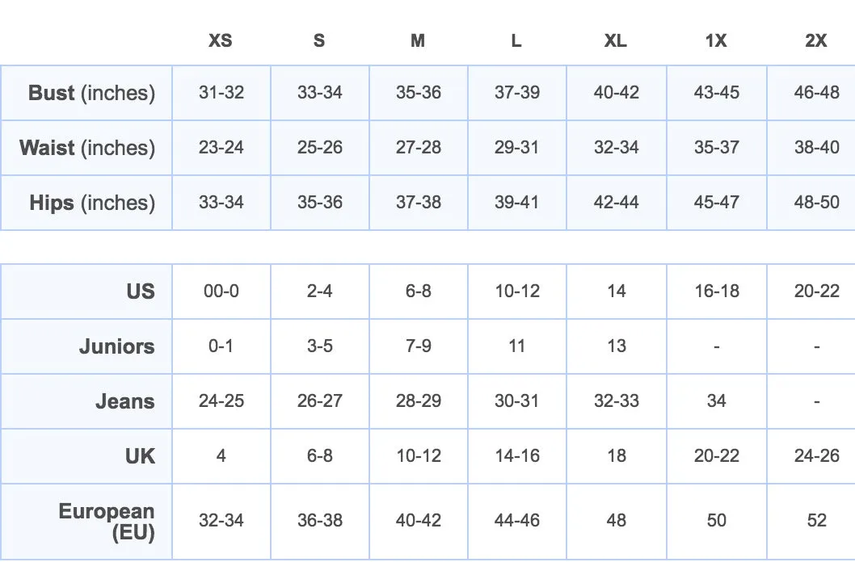Click the Waist (inches) row label
The width and height of the screenshot is (855, 562).
(x=87, y=148)
